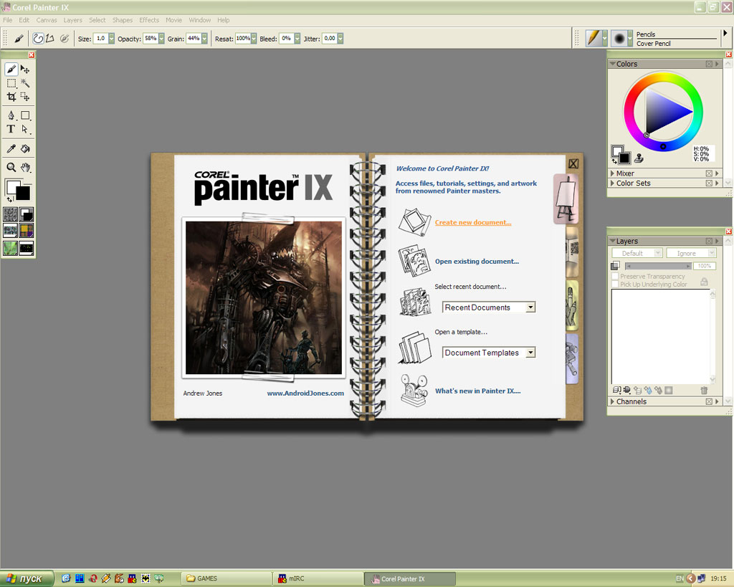Select the Selection Adjuster tool

(25, 97)
